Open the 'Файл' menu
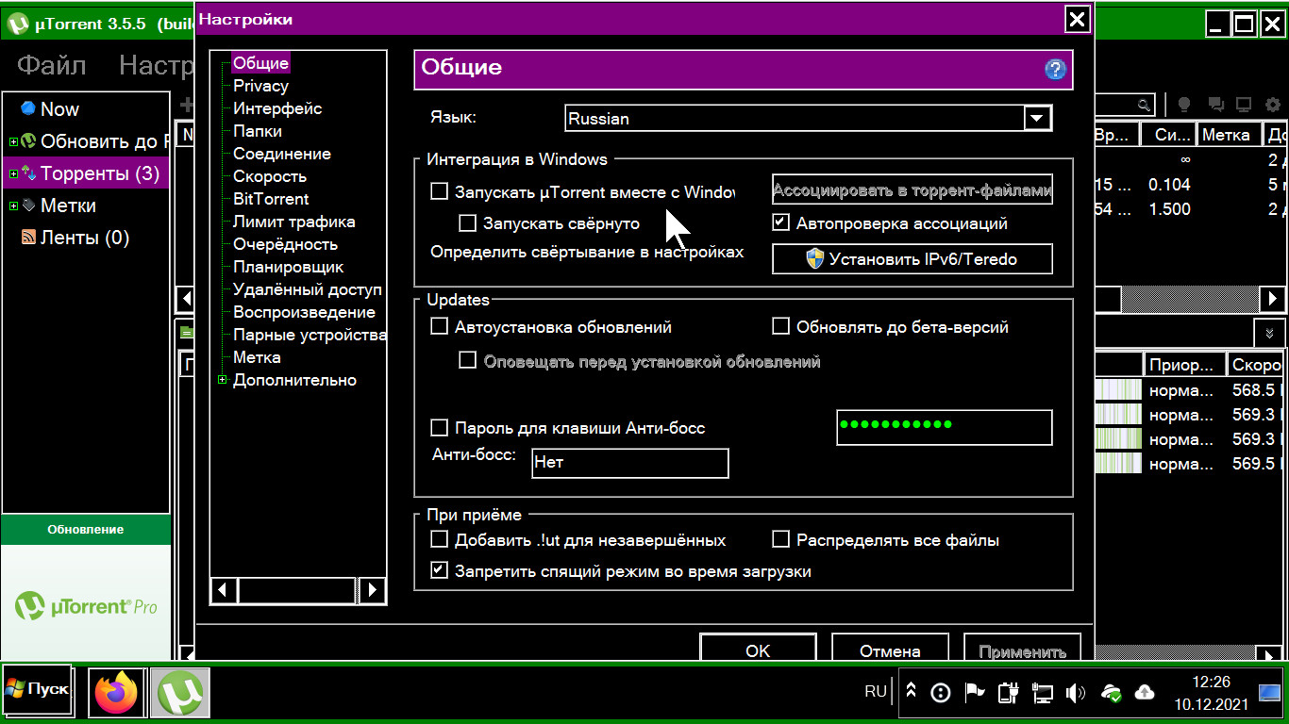The width and height of the screenshot is (1289, 724). pos(52,65)
